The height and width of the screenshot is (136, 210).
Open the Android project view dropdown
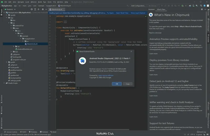[x=10, y=9]
